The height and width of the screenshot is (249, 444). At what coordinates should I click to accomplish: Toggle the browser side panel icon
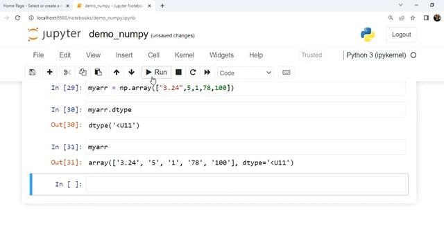tap(426, 18)
